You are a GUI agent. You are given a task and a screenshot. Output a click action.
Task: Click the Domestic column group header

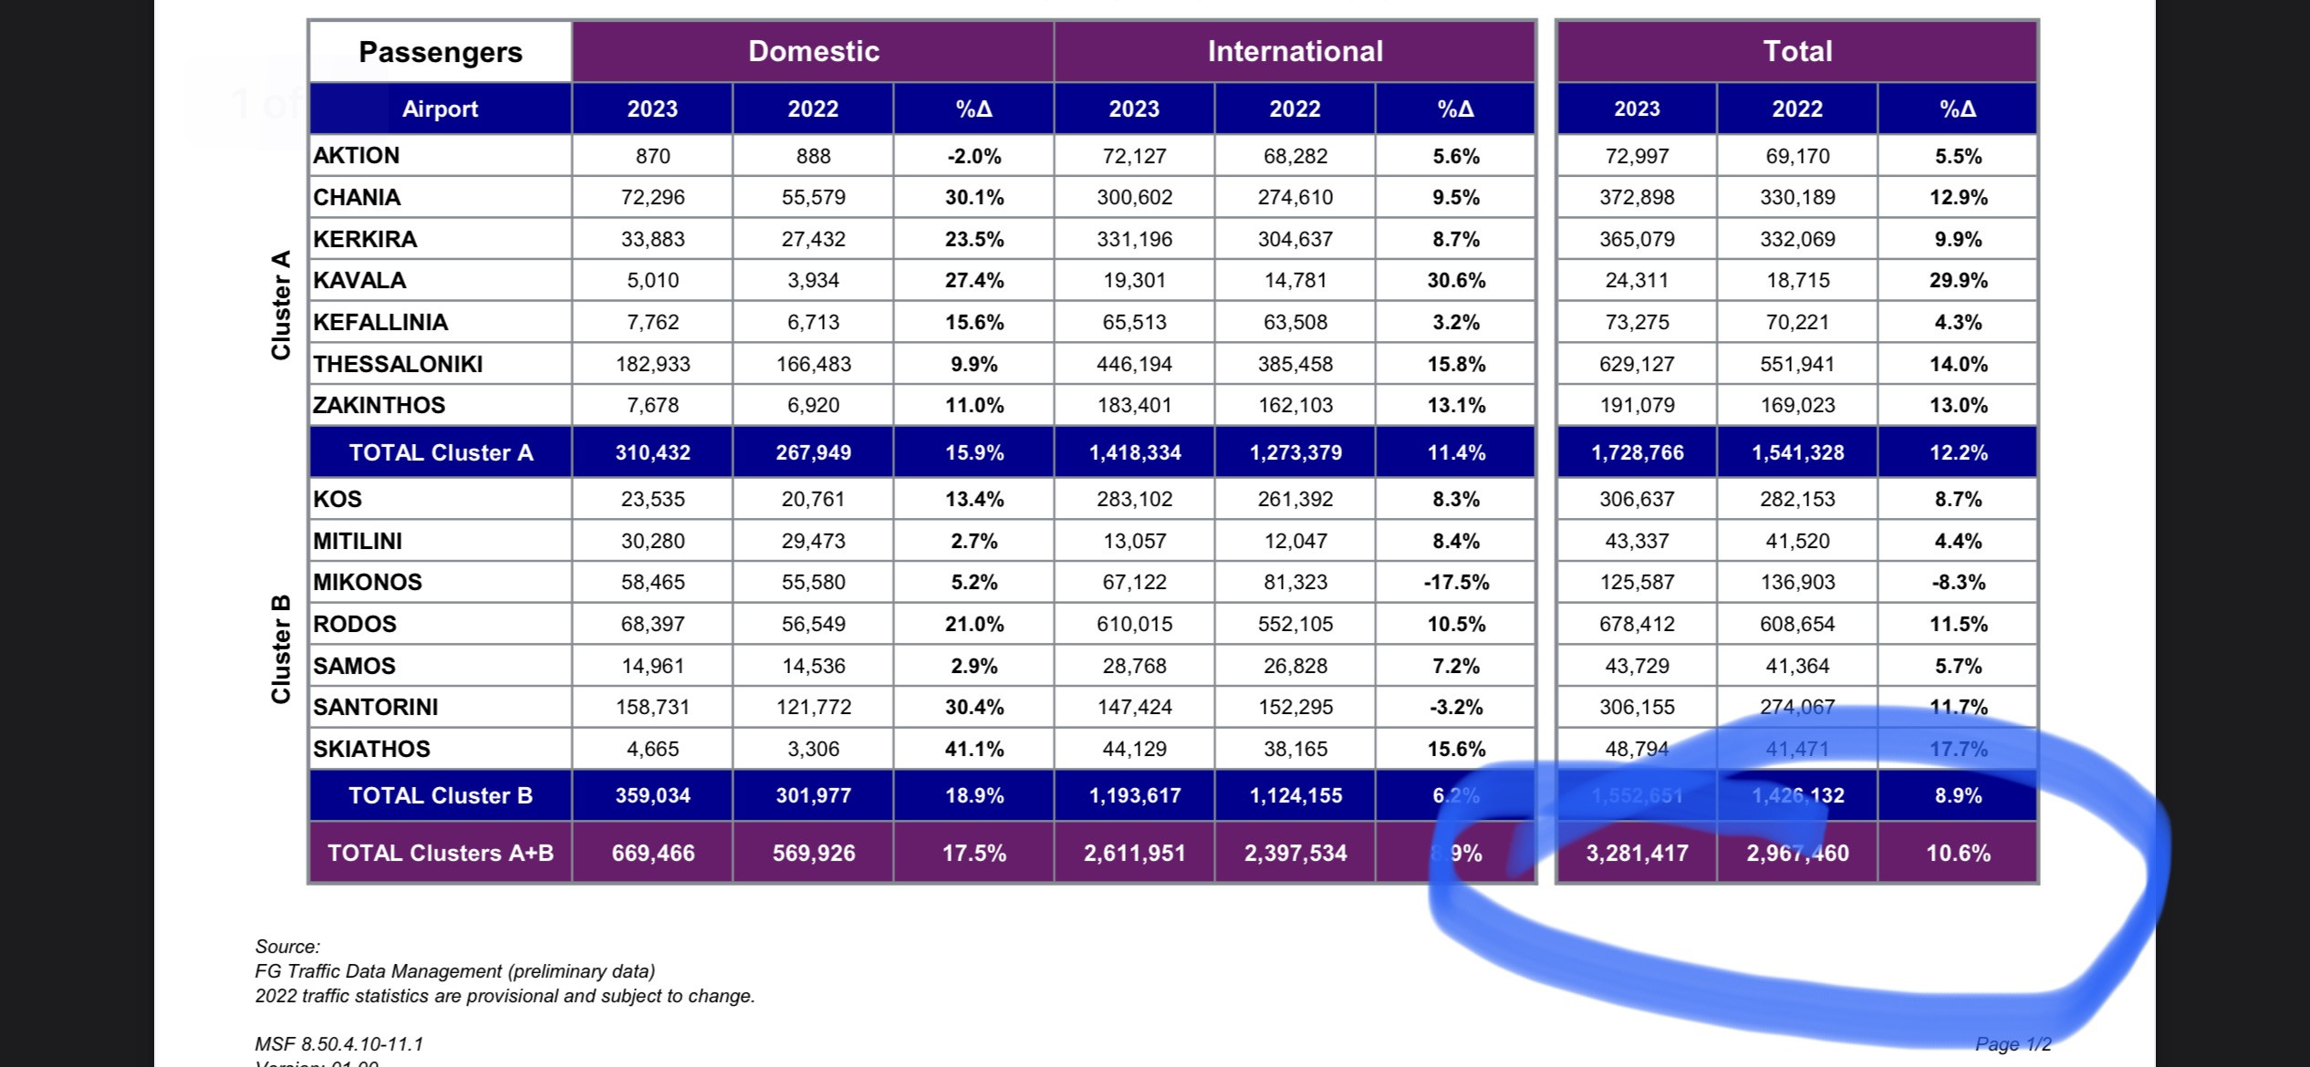pos(813,51)
